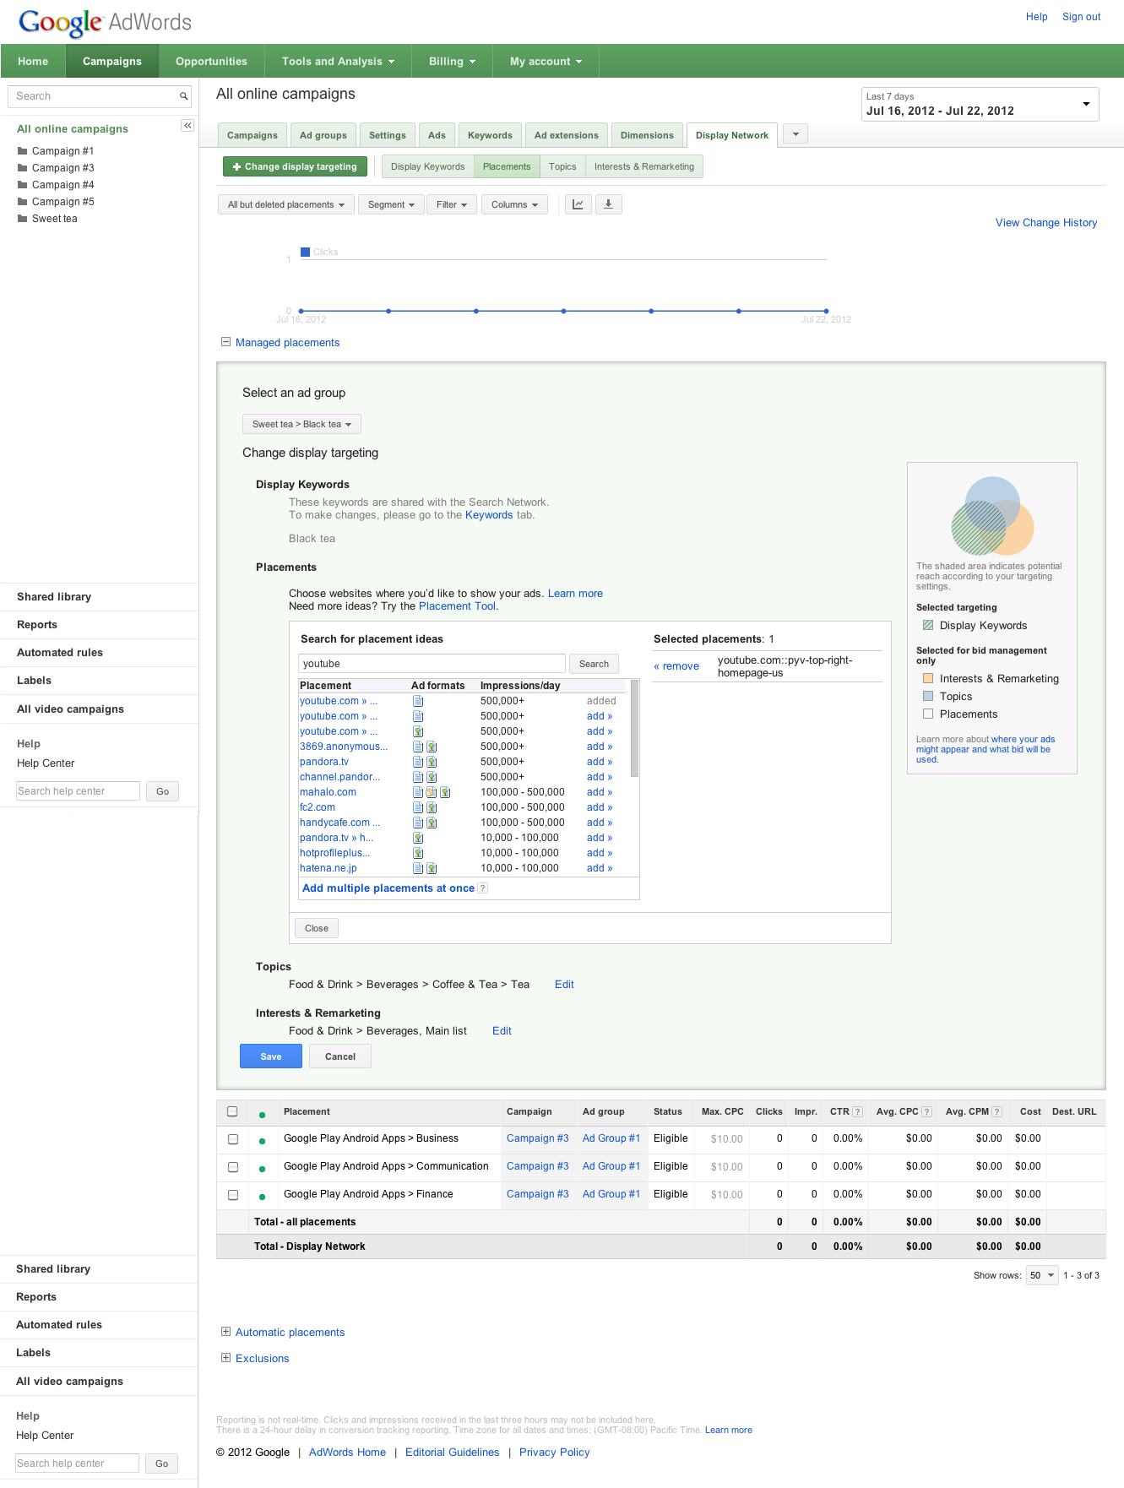The height and width of the screenshot is (1488, 1124).
Task: Switch to the Keywords tab
Action: (490, 135)
